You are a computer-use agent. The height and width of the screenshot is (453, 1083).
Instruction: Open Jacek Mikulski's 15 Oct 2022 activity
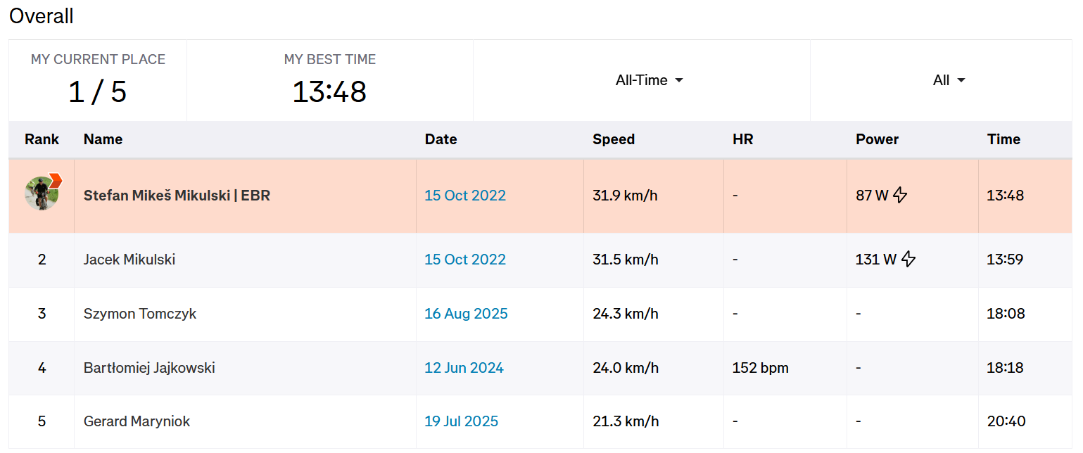click(464, 260)
